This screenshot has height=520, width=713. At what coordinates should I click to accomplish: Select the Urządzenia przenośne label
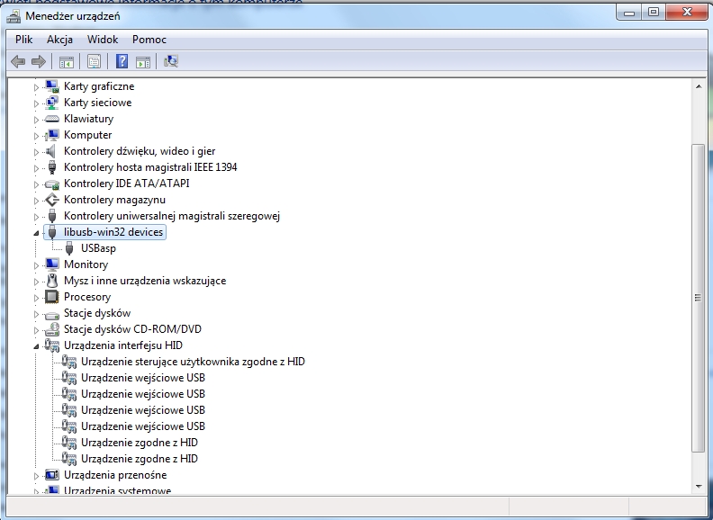[x=115, y=475]
